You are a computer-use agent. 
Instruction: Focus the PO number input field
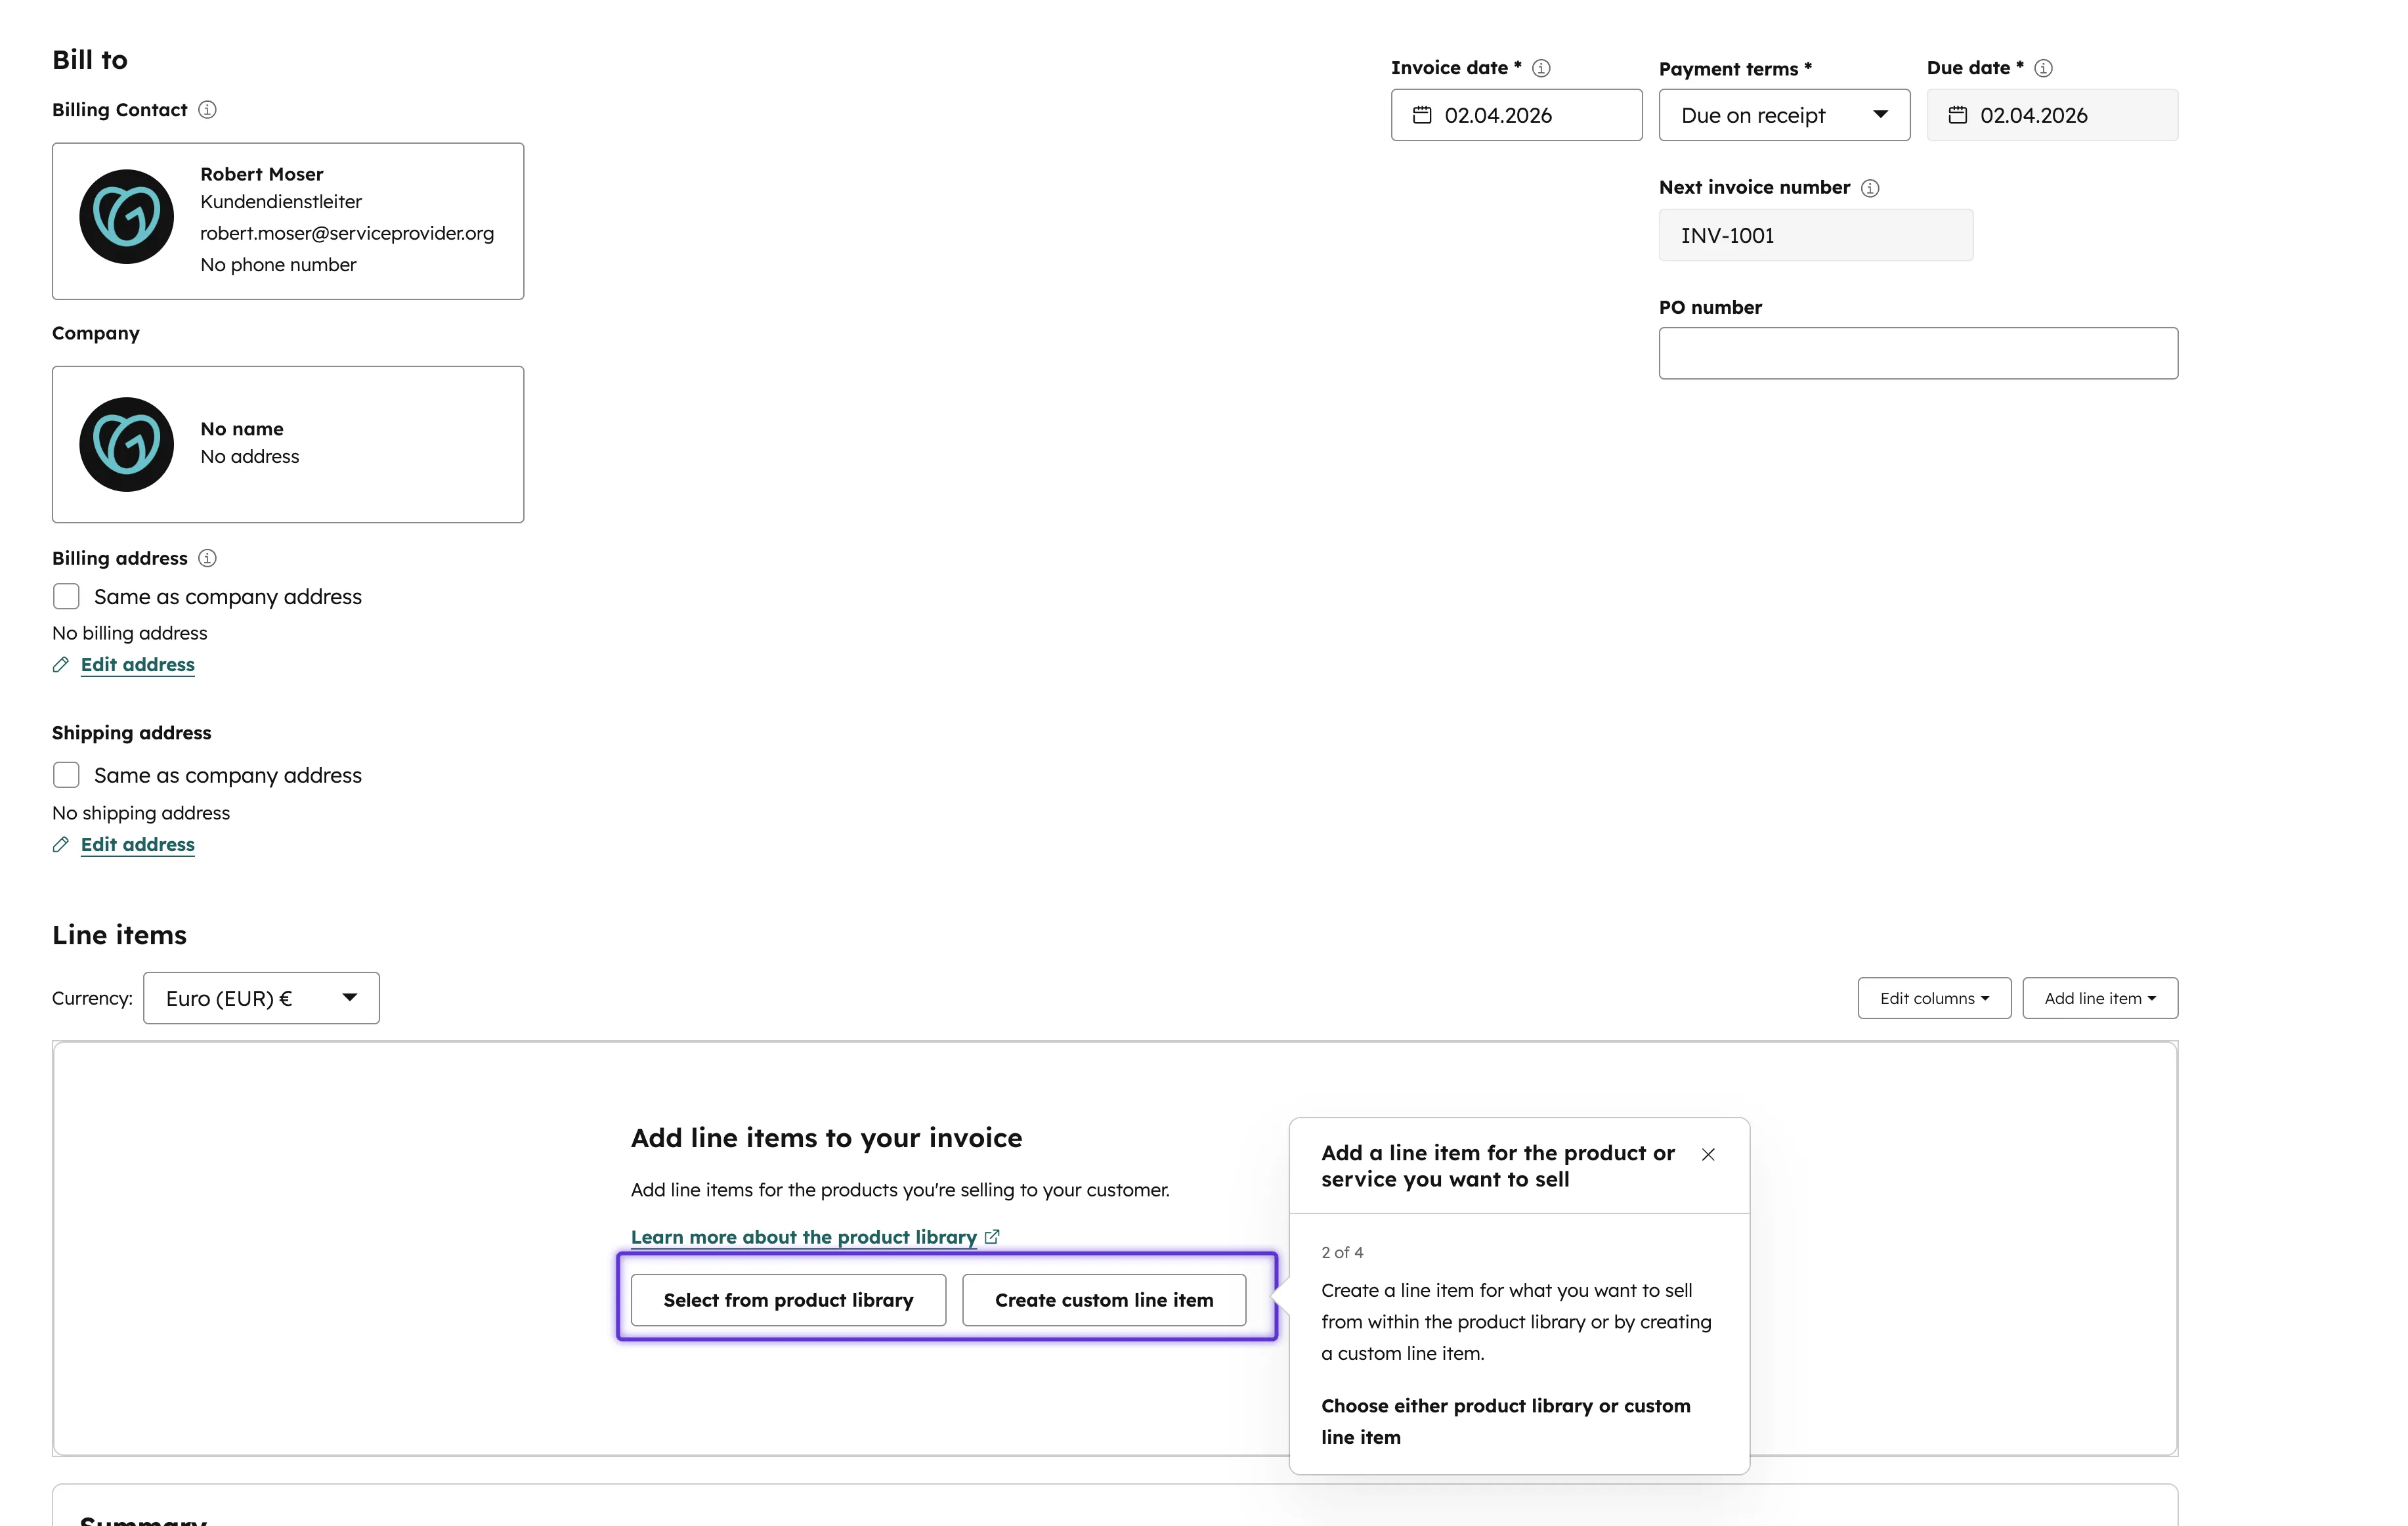[x=1917, y=353]
